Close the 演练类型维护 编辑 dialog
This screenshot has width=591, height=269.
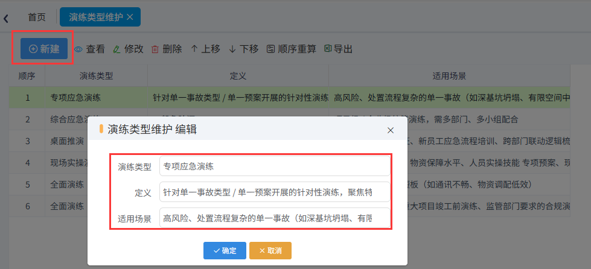click(x=391, y=130)
